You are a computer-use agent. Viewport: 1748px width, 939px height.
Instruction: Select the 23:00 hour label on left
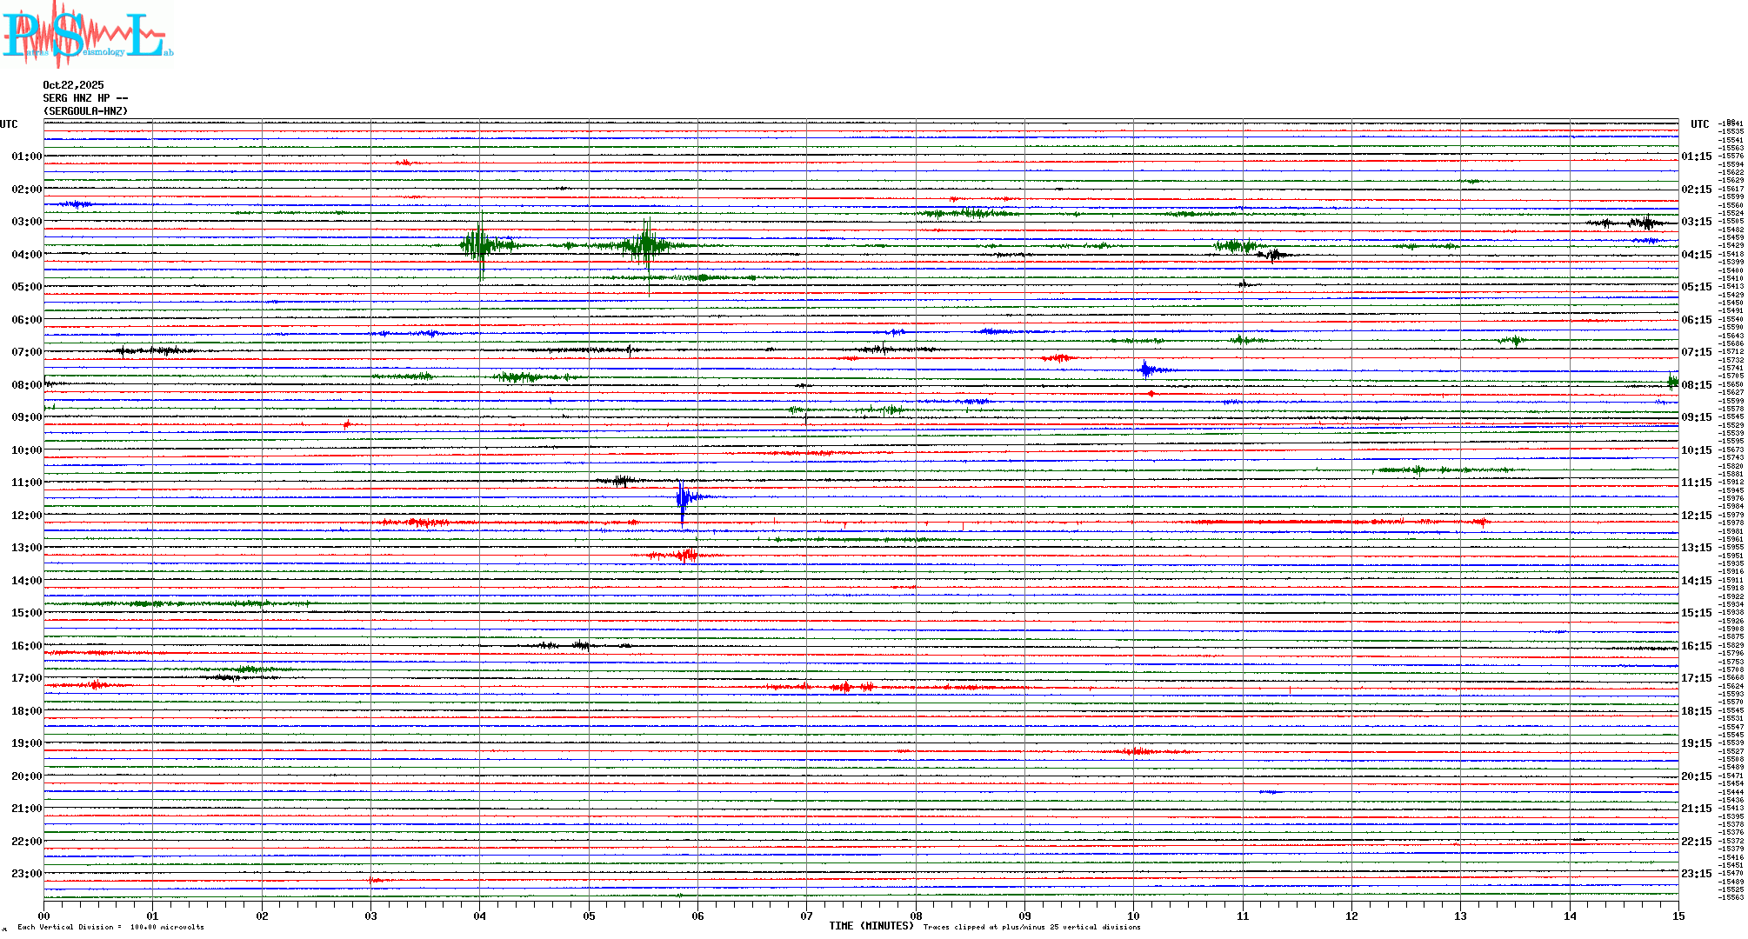[x=26, y=874]
